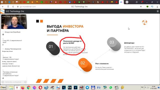Click the 'Дивиденды' heading on the slide
The width and height of the screenshot is (160, 90).
129,43
